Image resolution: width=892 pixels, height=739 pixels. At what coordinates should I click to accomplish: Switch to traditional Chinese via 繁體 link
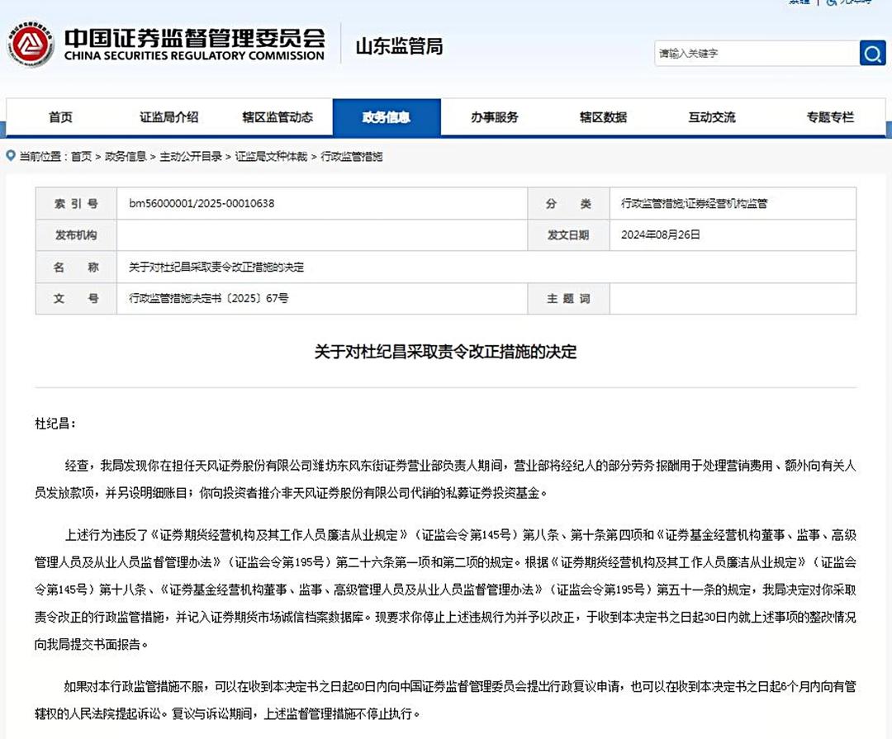[798, 5]
